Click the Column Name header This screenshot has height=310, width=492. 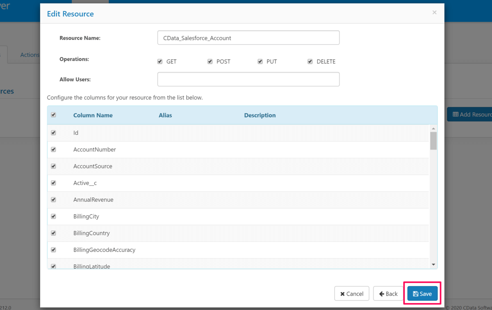tap(93, 115)
